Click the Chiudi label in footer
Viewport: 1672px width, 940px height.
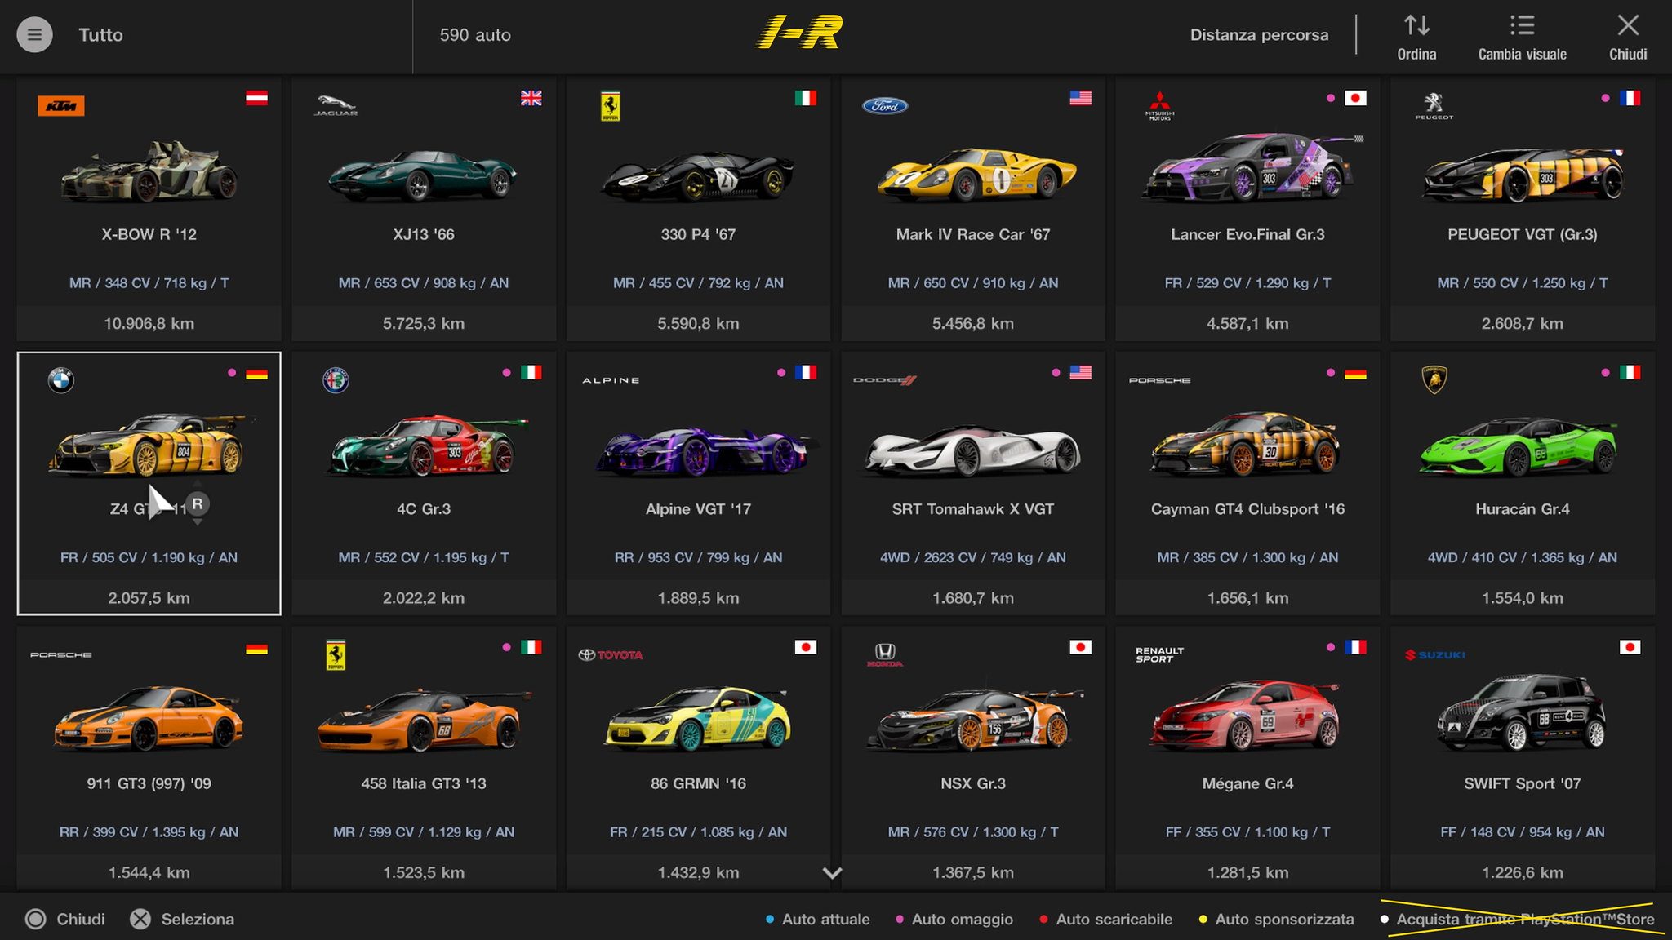pos(81,920)
